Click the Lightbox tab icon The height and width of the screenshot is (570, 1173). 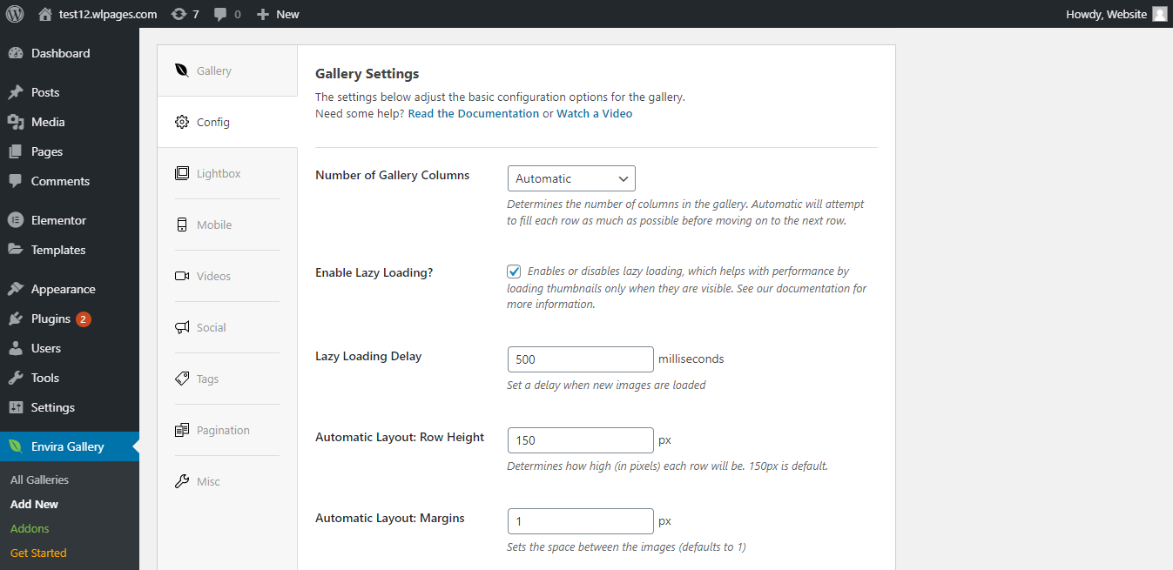pos(182,173)
